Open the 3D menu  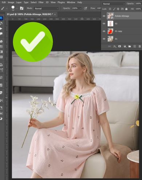coord(47,2)
